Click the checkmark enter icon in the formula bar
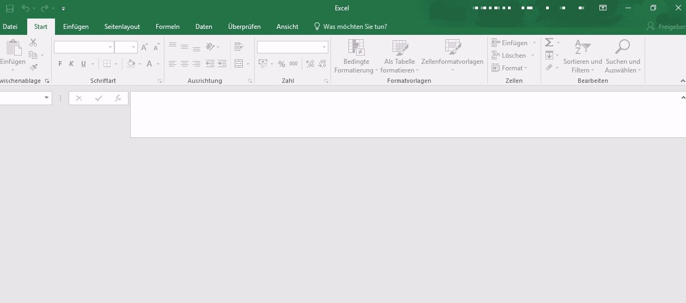This screenshot has width=686, height=303. point(99,98)
